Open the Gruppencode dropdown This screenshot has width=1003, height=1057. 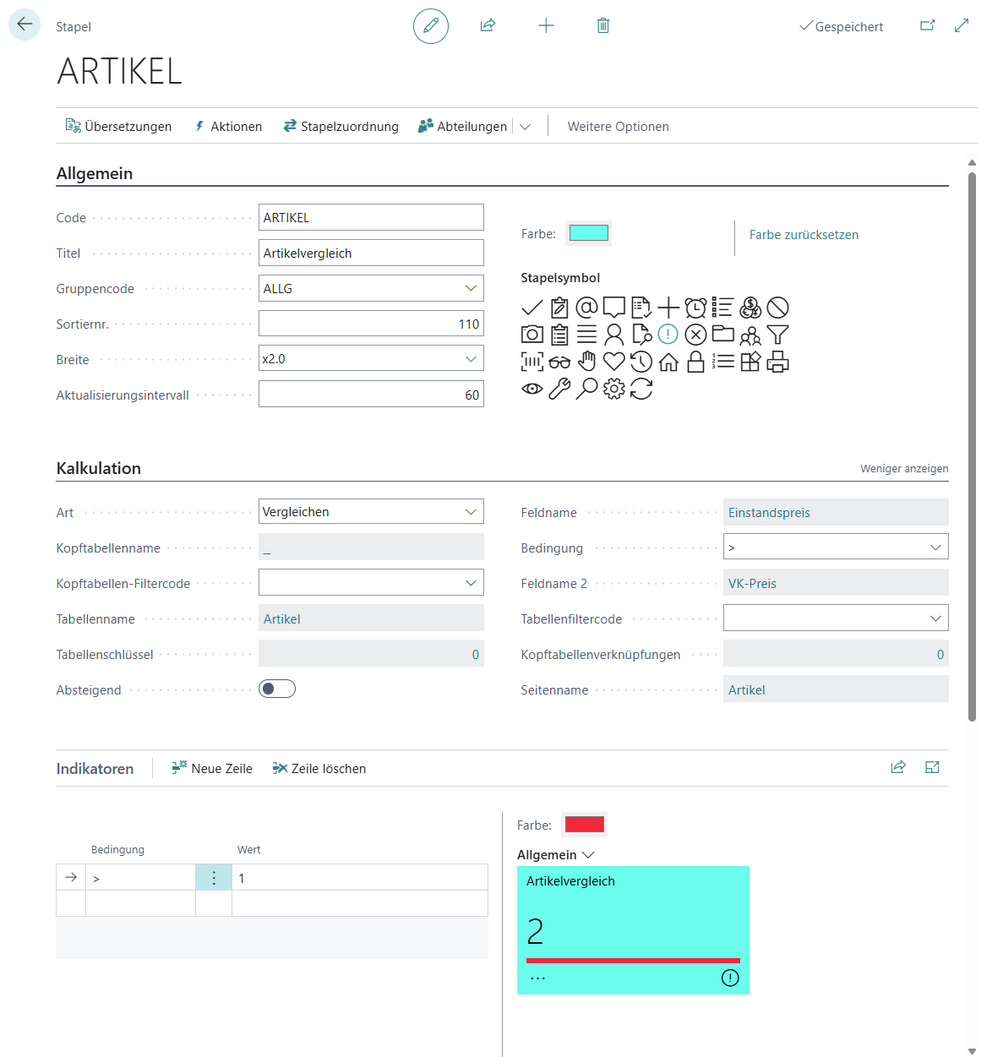pos(471,288)
